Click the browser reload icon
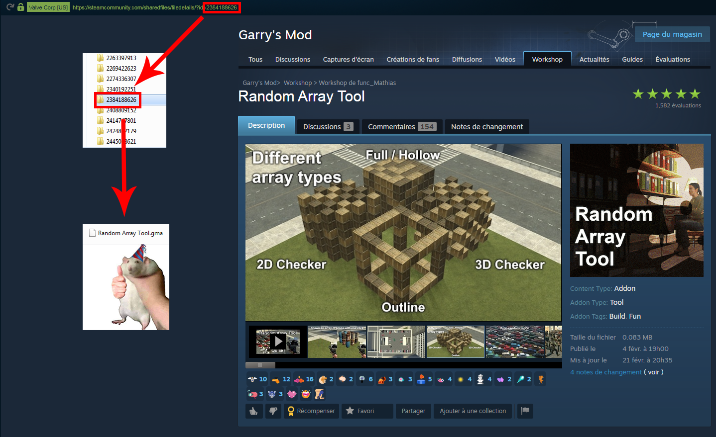The height and width of the screenshot is (437, 716). coord(10,7)
